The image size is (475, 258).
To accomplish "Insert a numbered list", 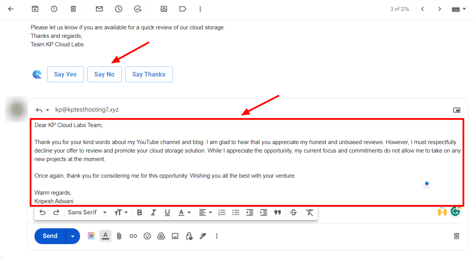I will [222, 212].
